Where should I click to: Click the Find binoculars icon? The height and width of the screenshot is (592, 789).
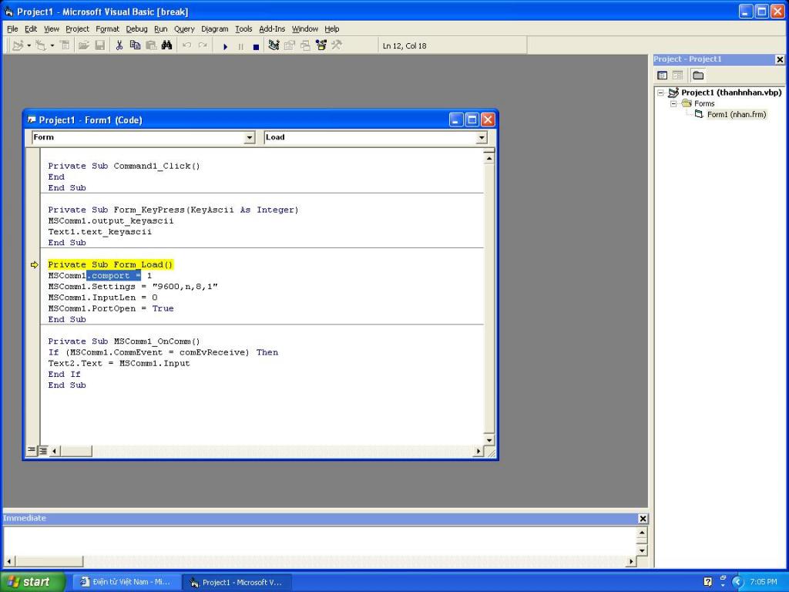(x=166, y=45)
